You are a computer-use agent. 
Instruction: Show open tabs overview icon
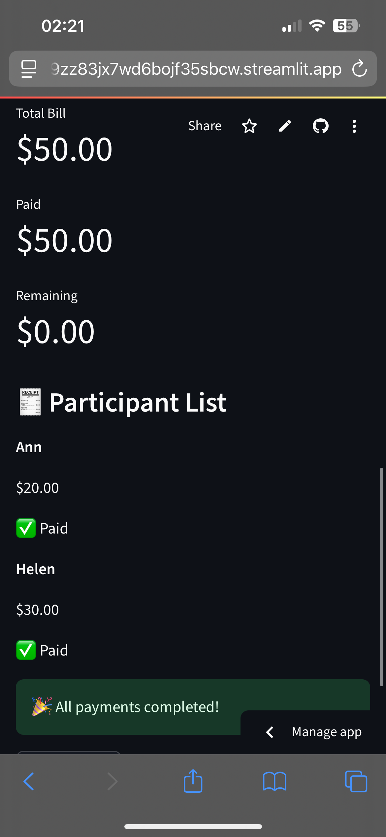coord(356,781)
